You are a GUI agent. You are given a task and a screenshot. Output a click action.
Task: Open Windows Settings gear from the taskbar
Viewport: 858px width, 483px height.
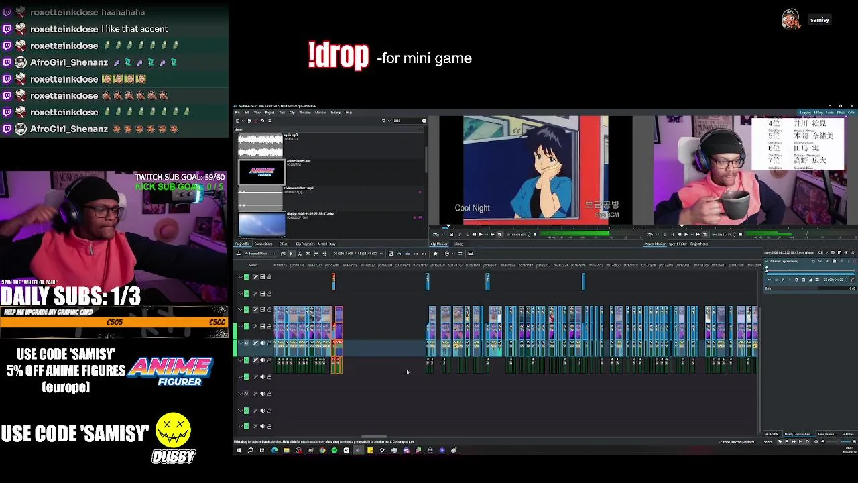[382, 450]
